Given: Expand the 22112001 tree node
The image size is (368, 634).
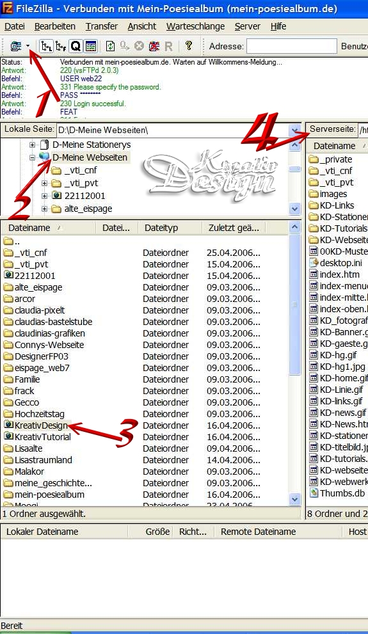Looking at the screenshot, I should [45, 196].
